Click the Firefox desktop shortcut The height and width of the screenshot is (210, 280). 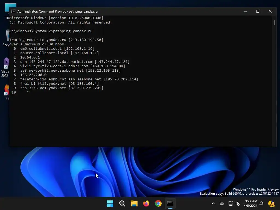(7, 92)
